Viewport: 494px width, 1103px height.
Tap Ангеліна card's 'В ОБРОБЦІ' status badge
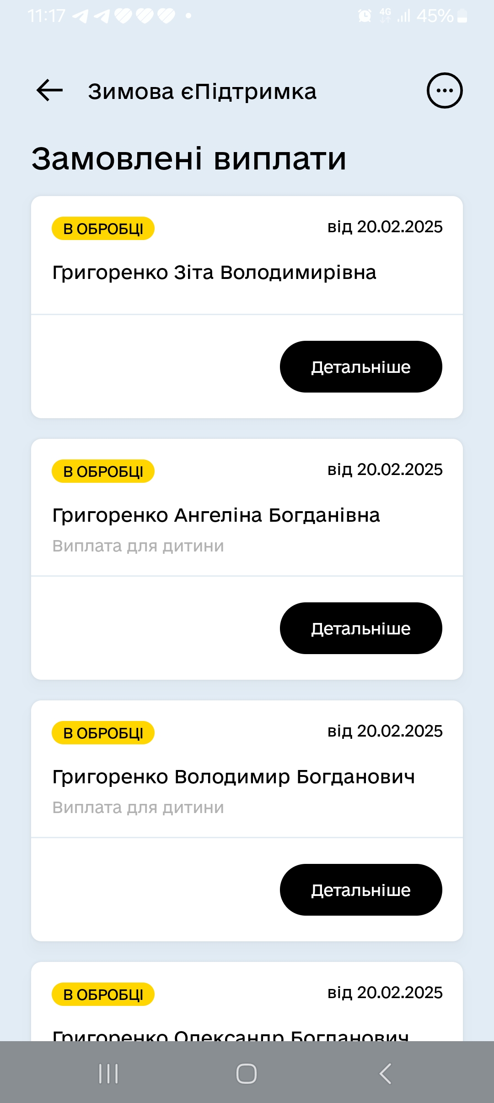pyautogui.click(x=103, y=471)
